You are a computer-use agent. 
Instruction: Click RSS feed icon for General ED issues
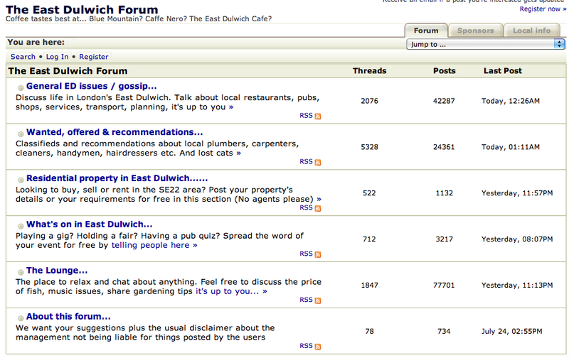tap(318, 116)
